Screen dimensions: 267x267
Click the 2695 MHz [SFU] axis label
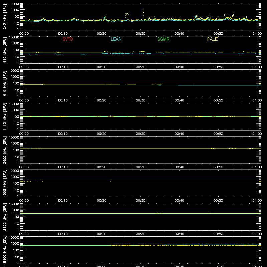(5, 150)
